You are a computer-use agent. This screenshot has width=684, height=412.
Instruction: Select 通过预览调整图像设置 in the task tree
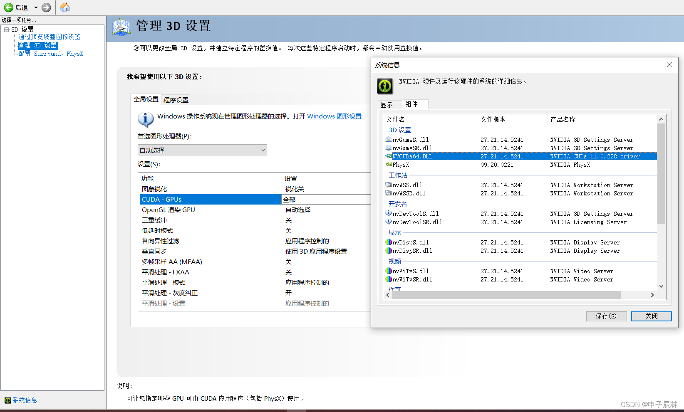coord(50,37)
